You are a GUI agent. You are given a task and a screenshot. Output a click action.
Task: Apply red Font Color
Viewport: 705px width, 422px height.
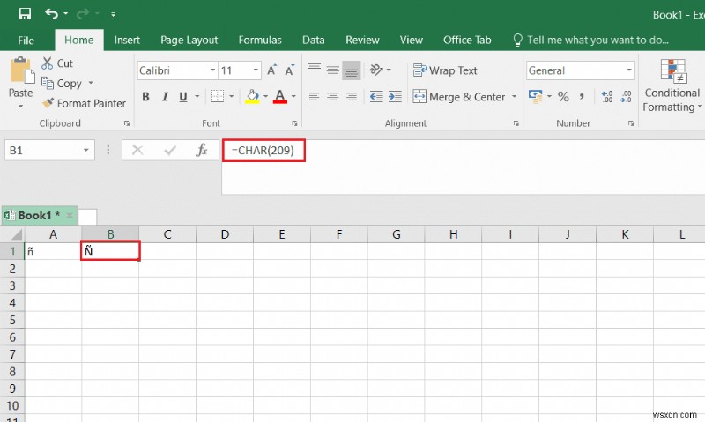279,96
